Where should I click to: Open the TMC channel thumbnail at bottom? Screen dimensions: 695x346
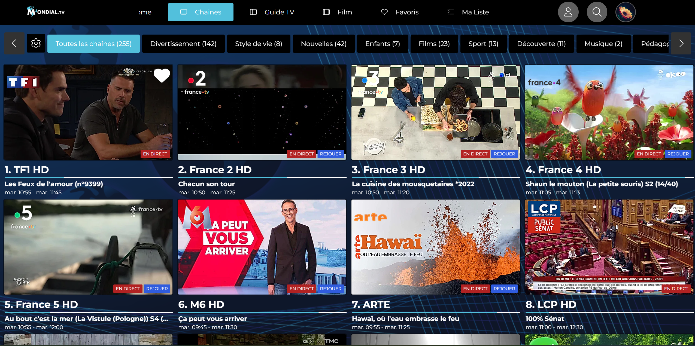pyautogui.click(x=262, y=340)
